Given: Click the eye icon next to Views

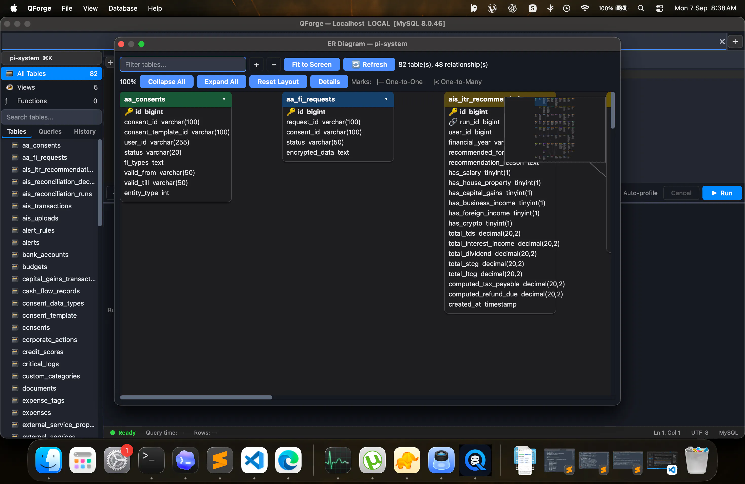Looking at the screenshot, I should pyautogui.click(x=10, y=87).
